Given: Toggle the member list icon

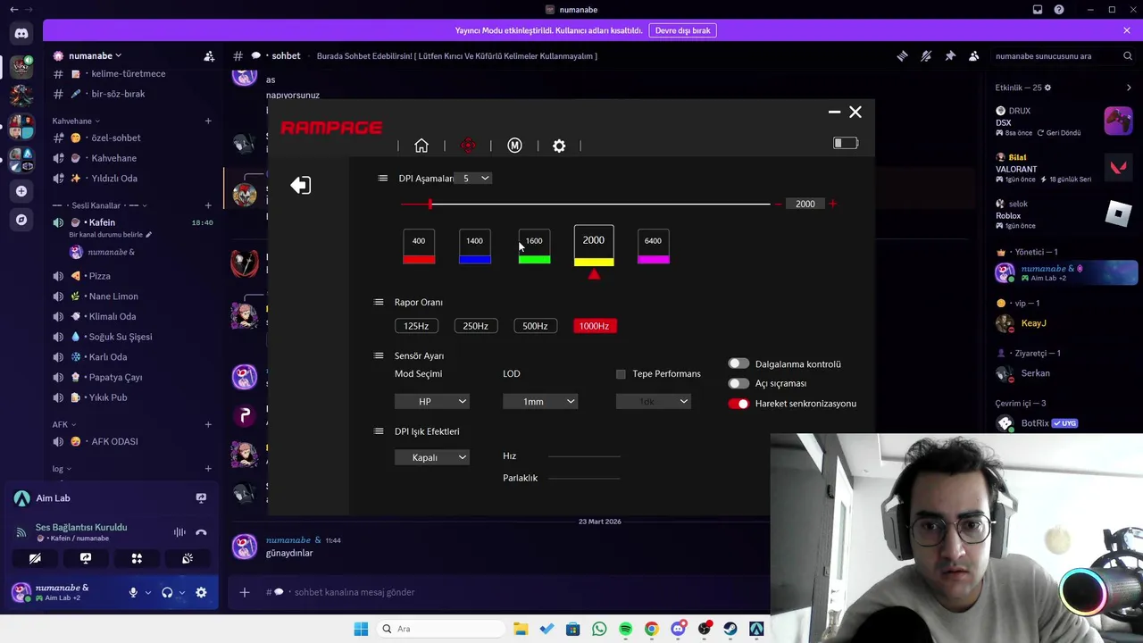Looking at the screenshot, I should (x=974, y=55).
